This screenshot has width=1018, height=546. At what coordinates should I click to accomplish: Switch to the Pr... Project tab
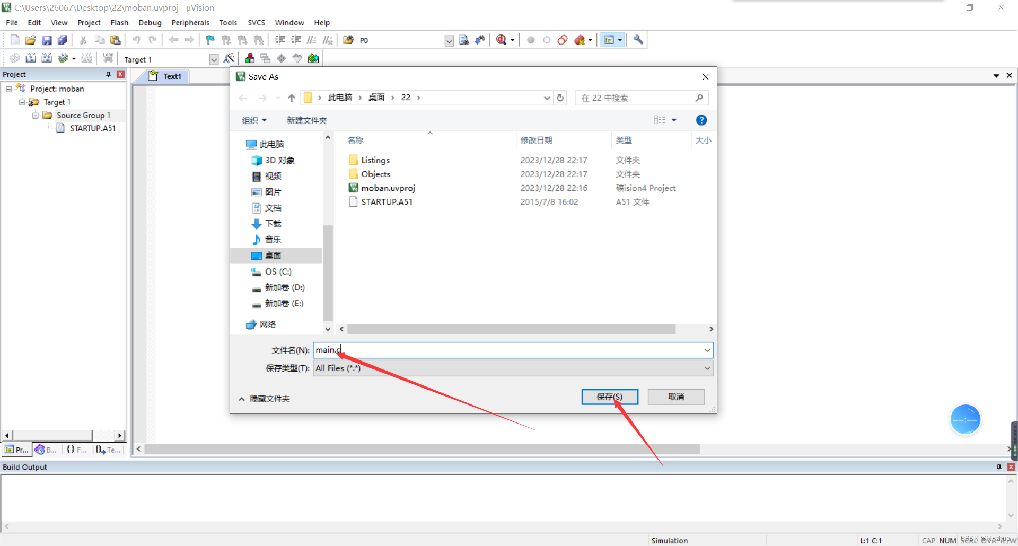coord(16,450)
